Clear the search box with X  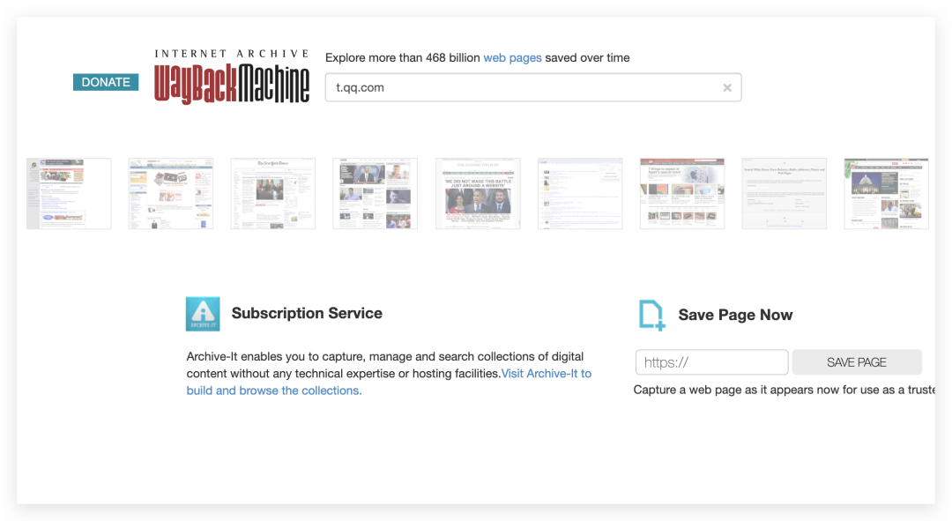[726, 87]
